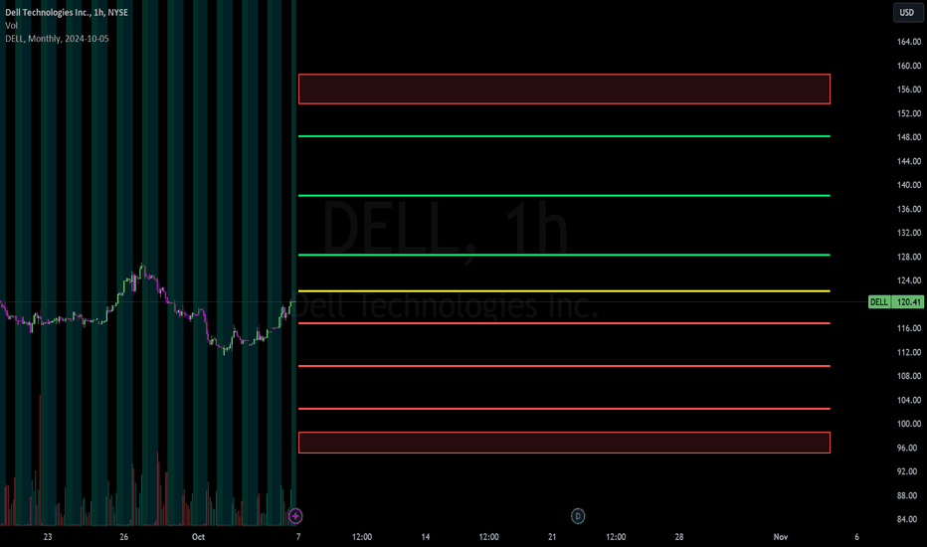Select the green level line near 138.00
This screenshot has width=927, height=547.
[x=564, y=195]
